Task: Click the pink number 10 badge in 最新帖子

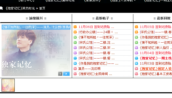Action: [75, 74]
